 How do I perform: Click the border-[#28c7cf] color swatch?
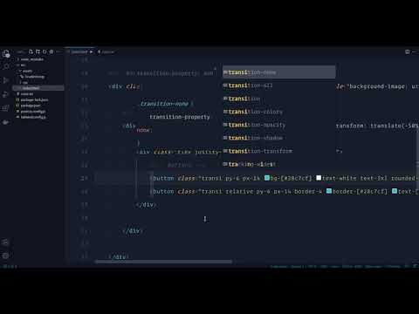[x=329, y=191]
